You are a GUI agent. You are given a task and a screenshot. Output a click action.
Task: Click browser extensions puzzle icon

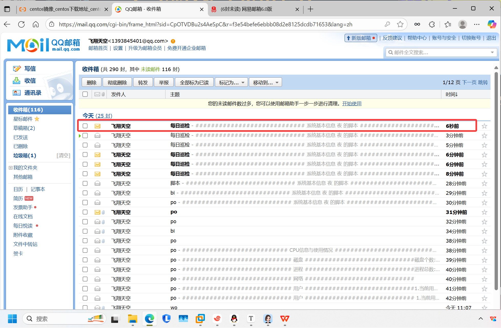click(x=432, y=24)
